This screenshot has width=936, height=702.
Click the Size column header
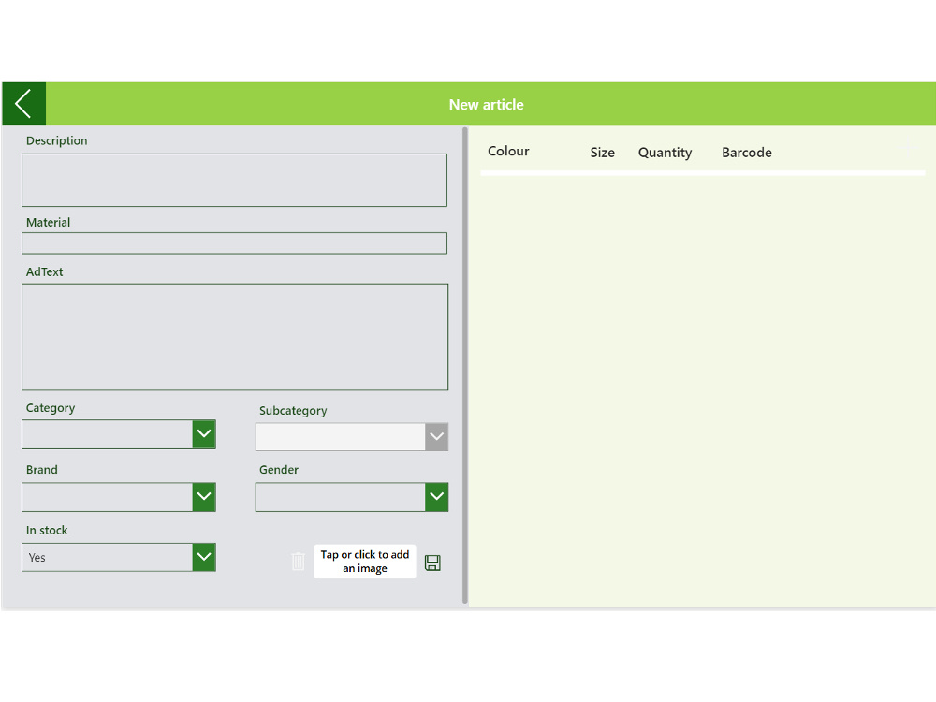click(602, 153)
